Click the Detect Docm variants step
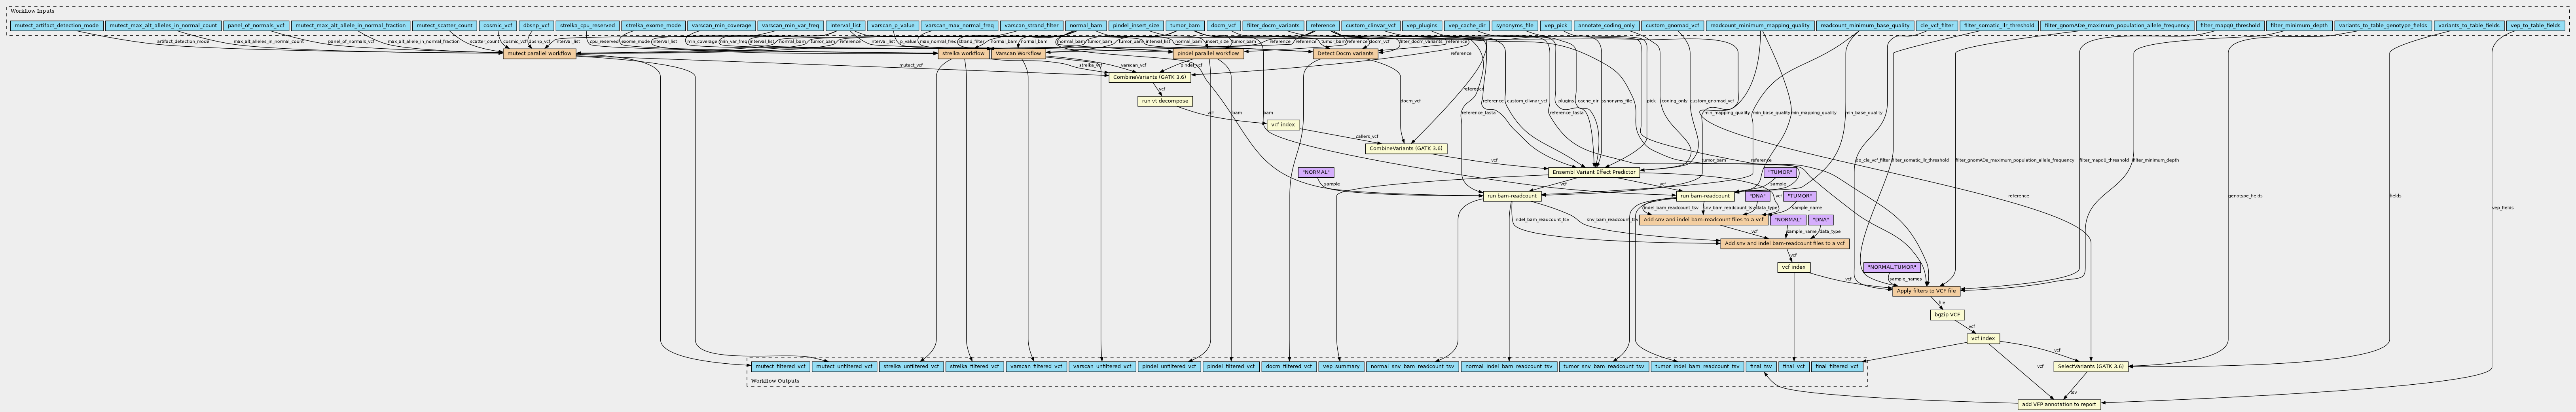This screenshot has height=412, width=2576. (x=1345, y=53)
